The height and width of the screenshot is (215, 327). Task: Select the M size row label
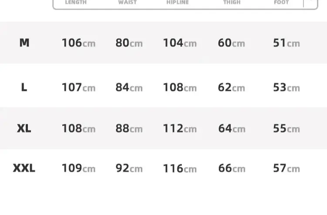(x=24, y=43)
